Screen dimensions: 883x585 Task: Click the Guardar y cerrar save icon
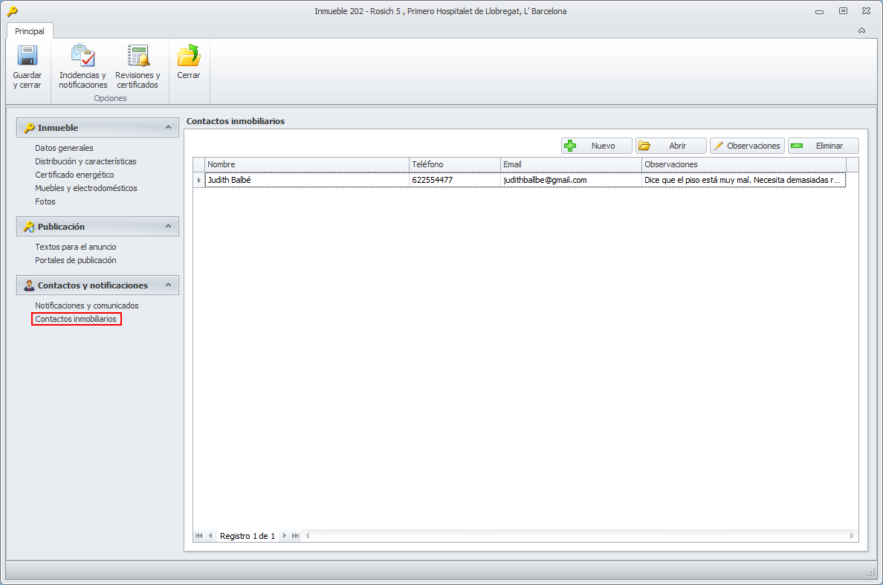click(x=27, y=55)
